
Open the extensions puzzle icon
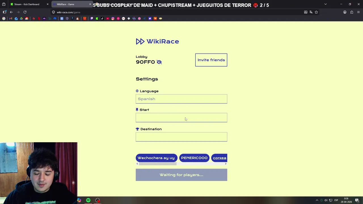(352, 12)
